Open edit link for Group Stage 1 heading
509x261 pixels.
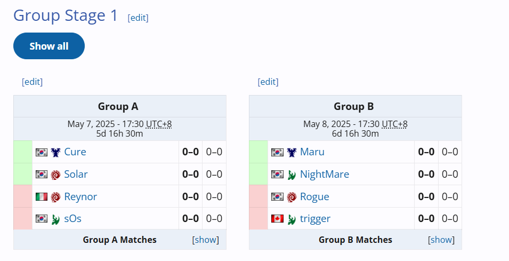pos(138,18)
